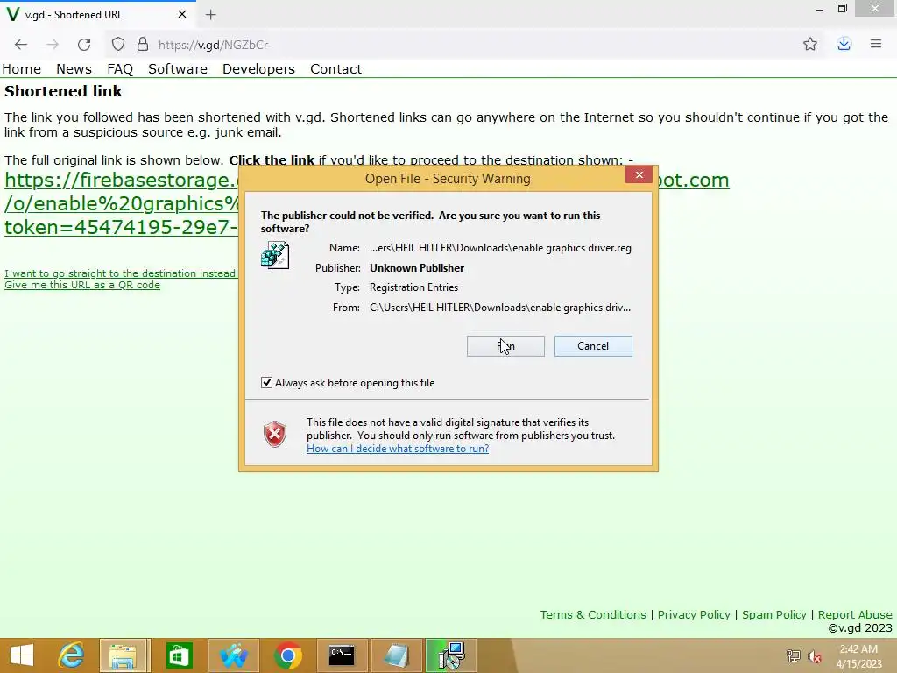Click Cancel in the Security Warning dialog
This screenshot has height=673, width=897.
593,346
